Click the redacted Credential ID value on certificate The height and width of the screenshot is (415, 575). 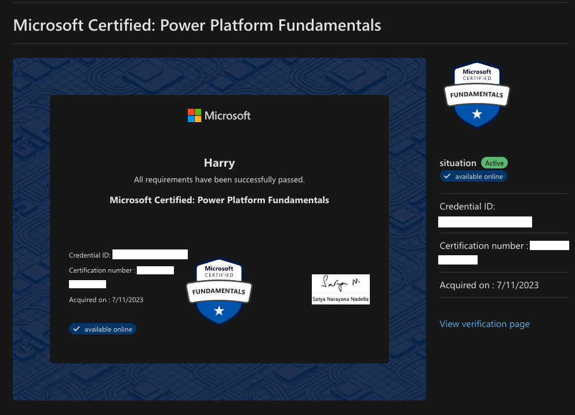[x=150, y=255]
